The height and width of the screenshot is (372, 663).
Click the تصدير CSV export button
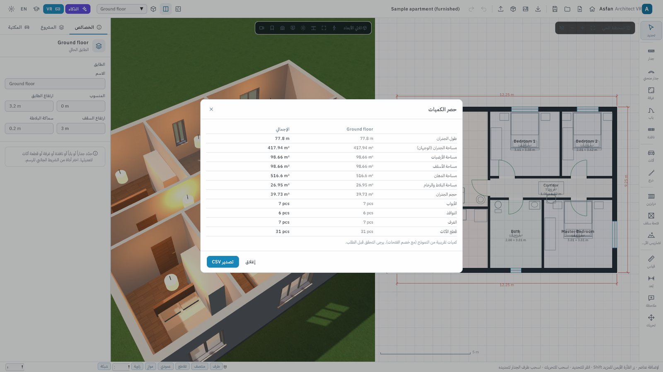coord(223,262)
